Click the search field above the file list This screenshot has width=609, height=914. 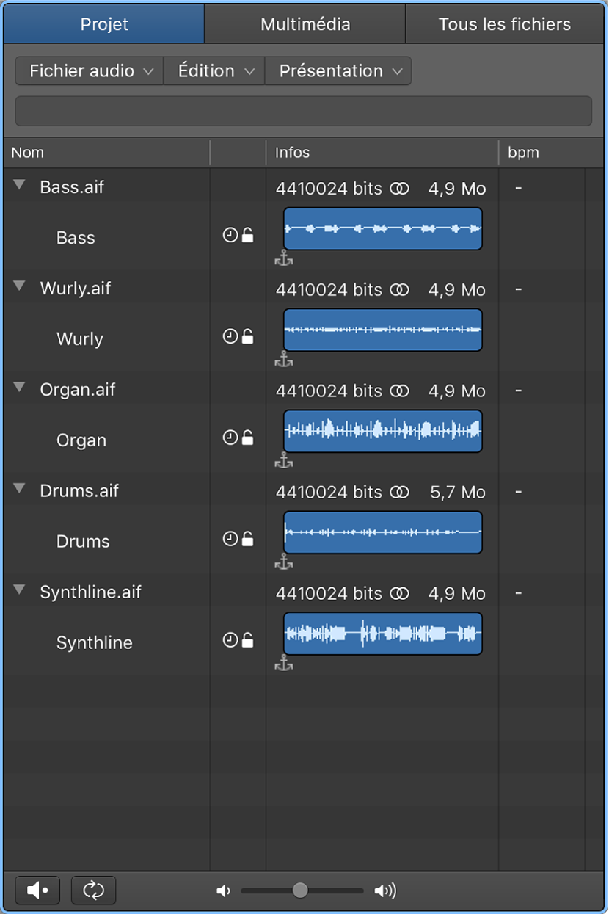tap(303, 110)
